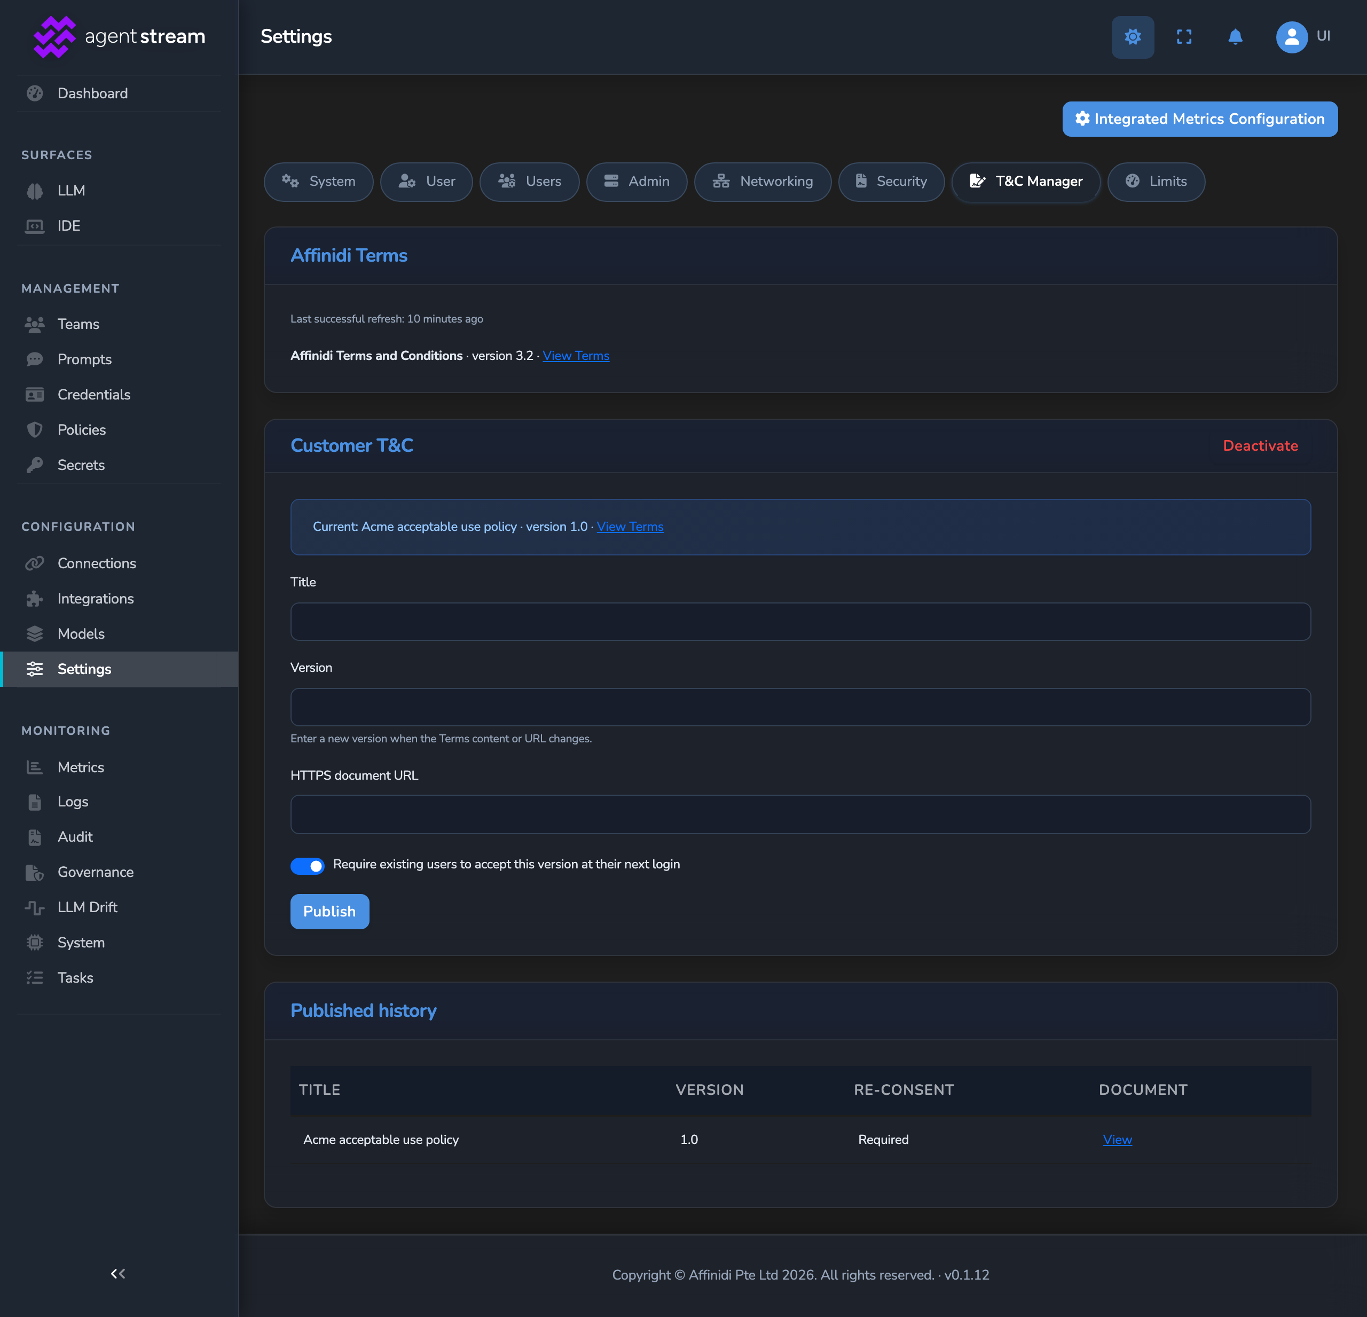The height and width of the screenshot is (1317, 1367).
Task: Click the Credentials ID card icon
Action: click(35, 395)
